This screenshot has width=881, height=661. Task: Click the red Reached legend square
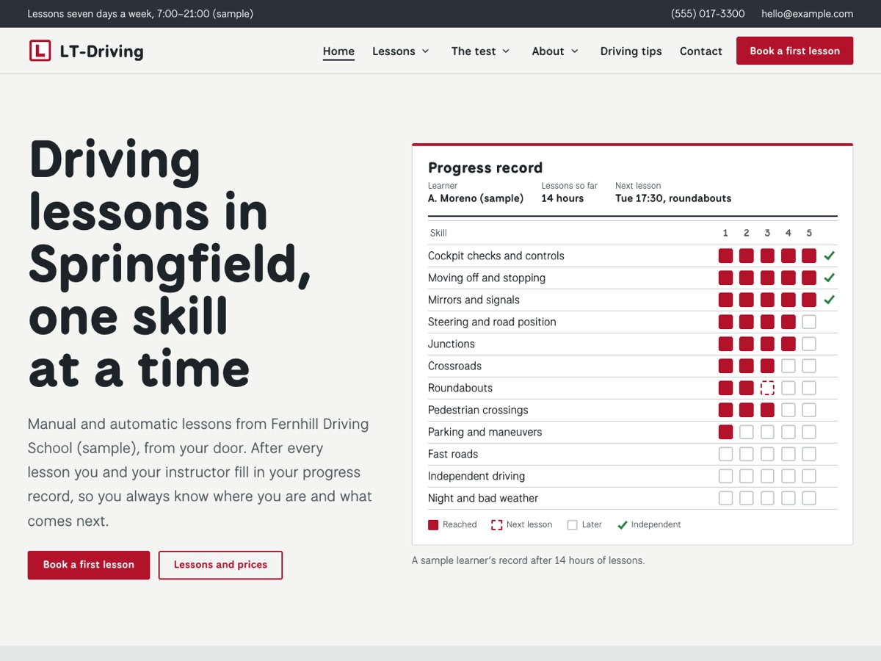click(433, 524)
